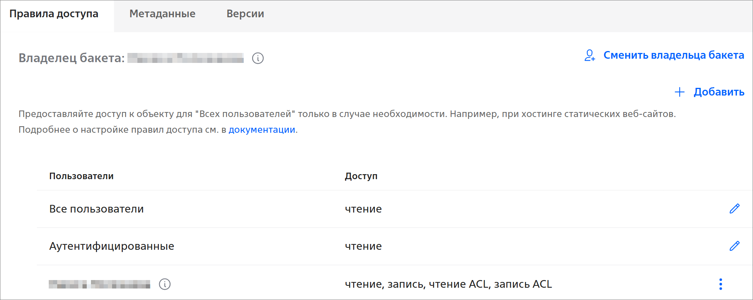The image size is (753, 300).
Task: Click the plus icon beside Добавить
Action: point(679,92)
